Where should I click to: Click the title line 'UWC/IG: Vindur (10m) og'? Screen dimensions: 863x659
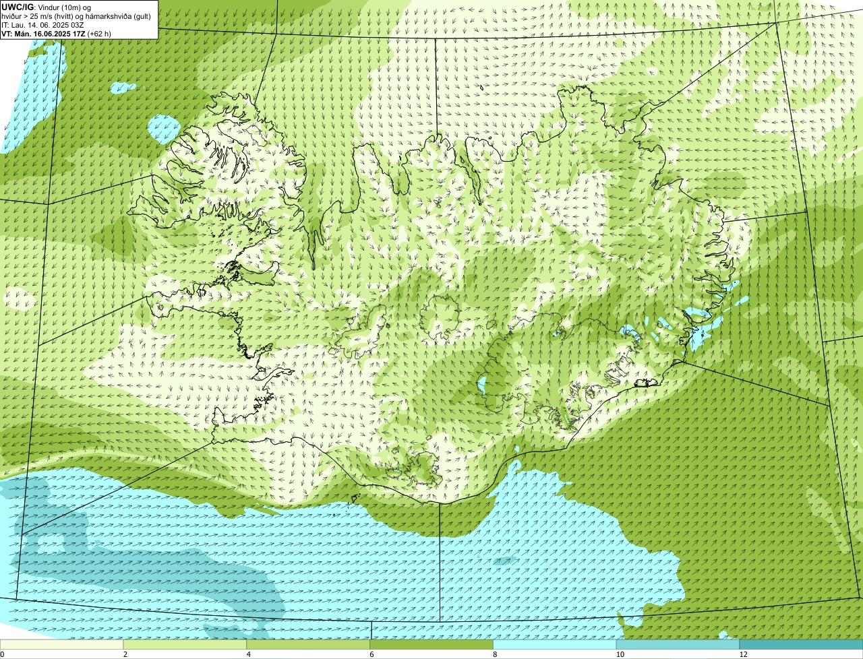[46, 7]
